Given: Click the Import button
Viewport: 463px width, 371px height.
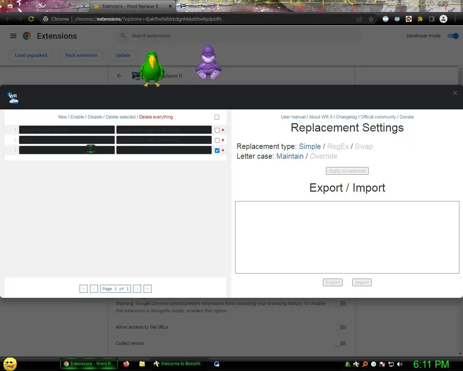Looking at the screenshot, I should pyautogui.click(x=362, y=282).
